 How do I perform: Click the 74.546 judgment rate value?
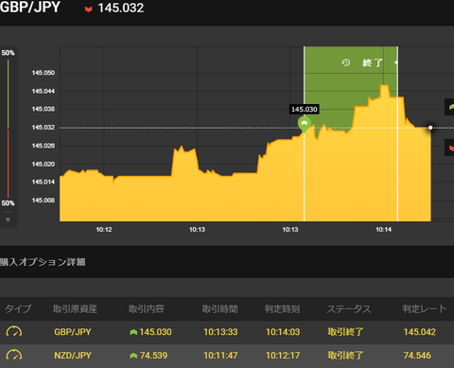pos(417,356)
